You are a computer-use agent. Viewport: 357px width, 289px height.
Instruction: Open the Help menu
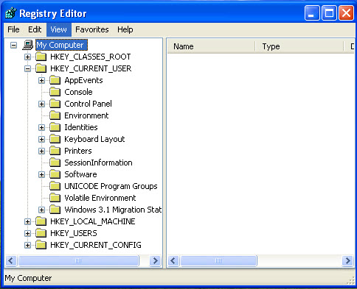(125, 29)
